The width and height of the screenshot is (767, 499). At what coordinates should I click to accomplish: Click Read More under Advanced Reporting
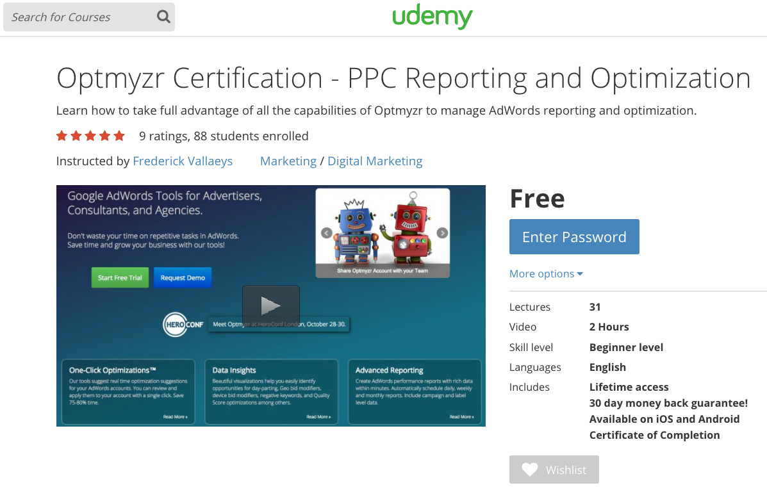point(461,417)
